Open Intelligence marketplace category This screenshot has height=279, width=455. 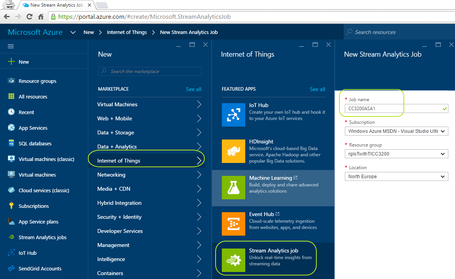click(150, 259)
